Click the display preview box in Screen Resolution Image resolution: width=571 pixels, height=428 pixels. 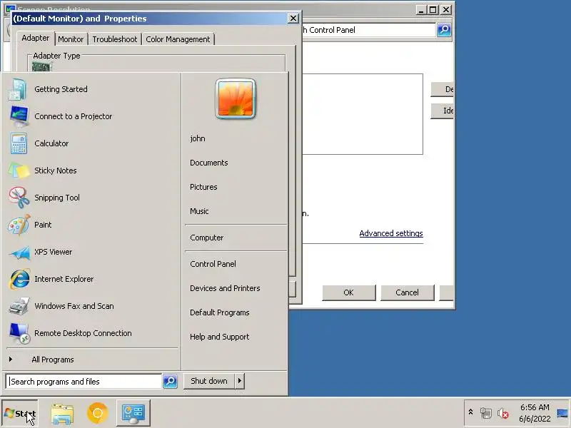click(363, 114)
